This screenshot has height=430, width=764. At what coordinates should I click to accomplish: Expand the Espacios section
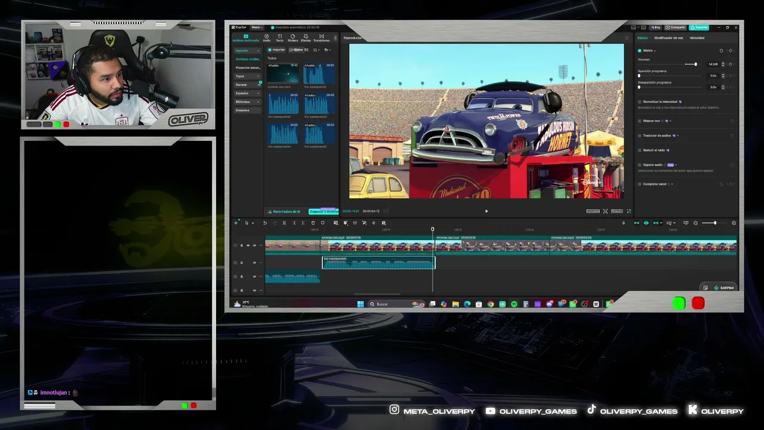coord(248,93)
